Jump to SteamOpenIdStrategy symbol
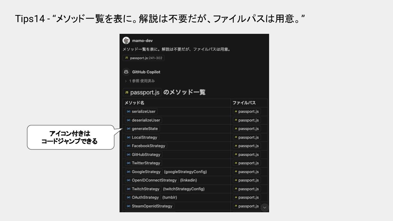The width and height of the screenshot is (393, 221). point(150,206)
